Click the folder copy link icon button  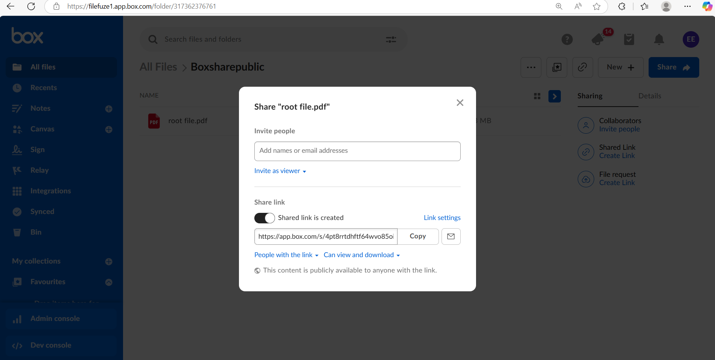[583, 68]
